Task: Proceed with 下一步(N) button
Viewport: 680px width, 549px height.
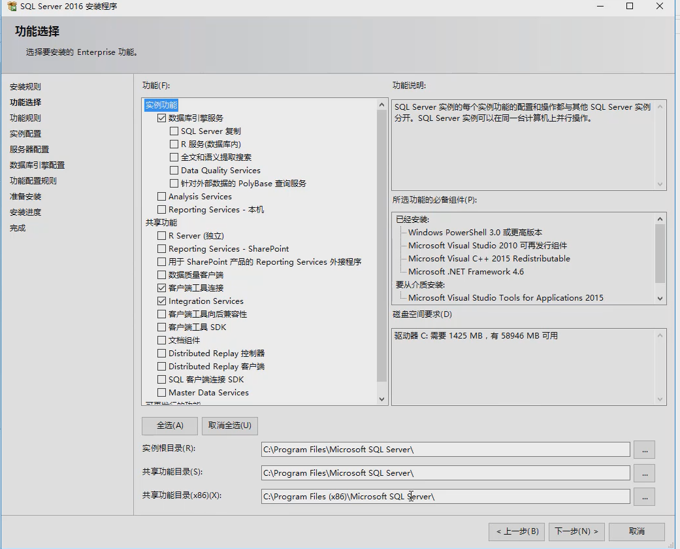Action: point(577,531)
